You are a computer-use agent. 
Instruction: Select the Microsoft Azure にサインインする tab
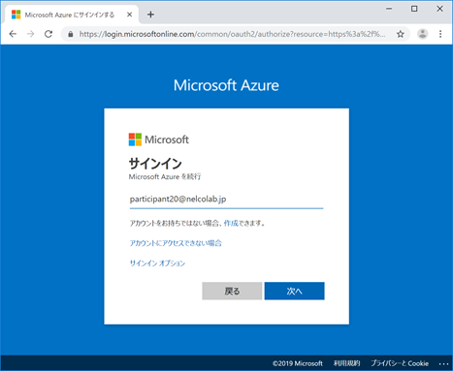click(x=72, y=15)
